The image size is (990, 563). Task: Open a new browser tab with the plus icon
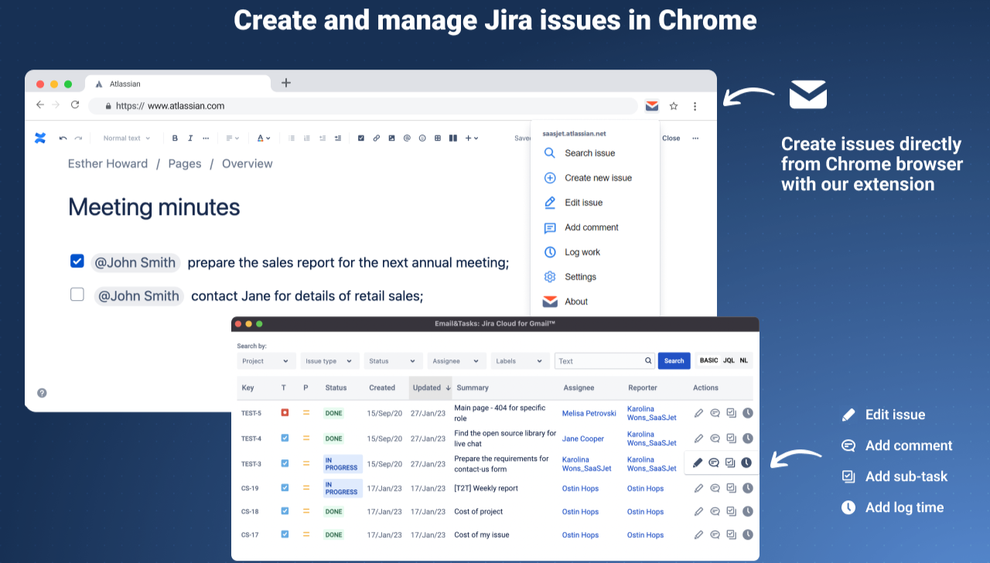(x=286, y=83)
